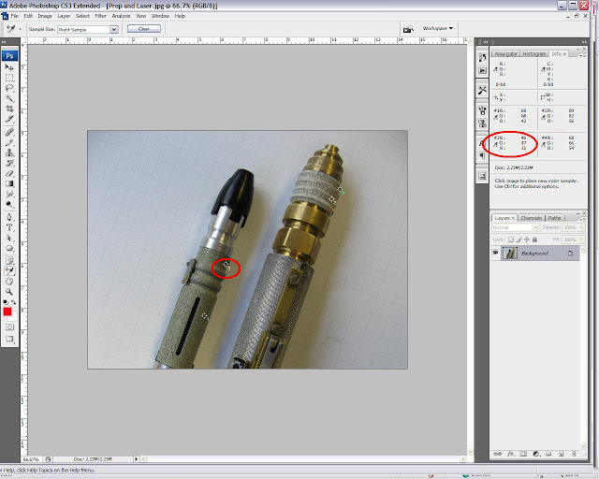Open the Filter menu
The height and width of the screenshot is (479, 599).
pos(100,16)
